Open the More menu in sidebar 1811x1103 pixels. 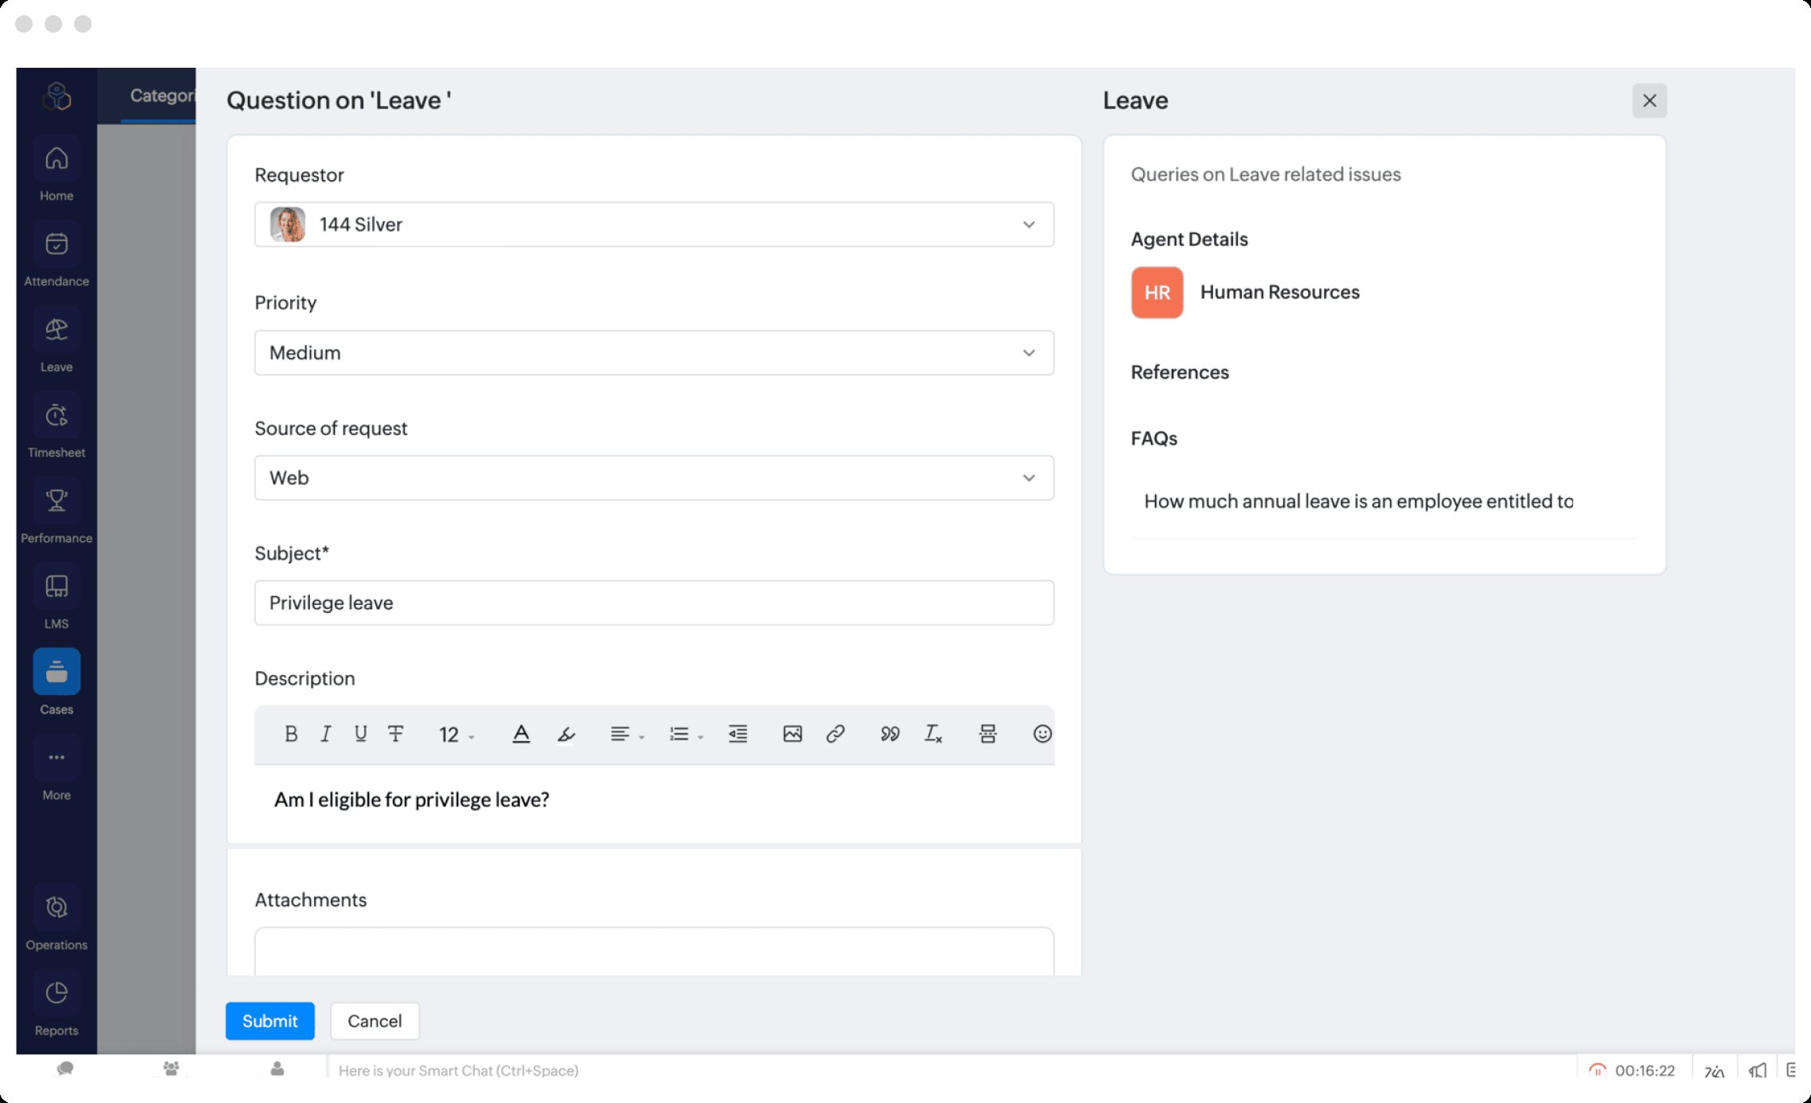pos(56,758)
